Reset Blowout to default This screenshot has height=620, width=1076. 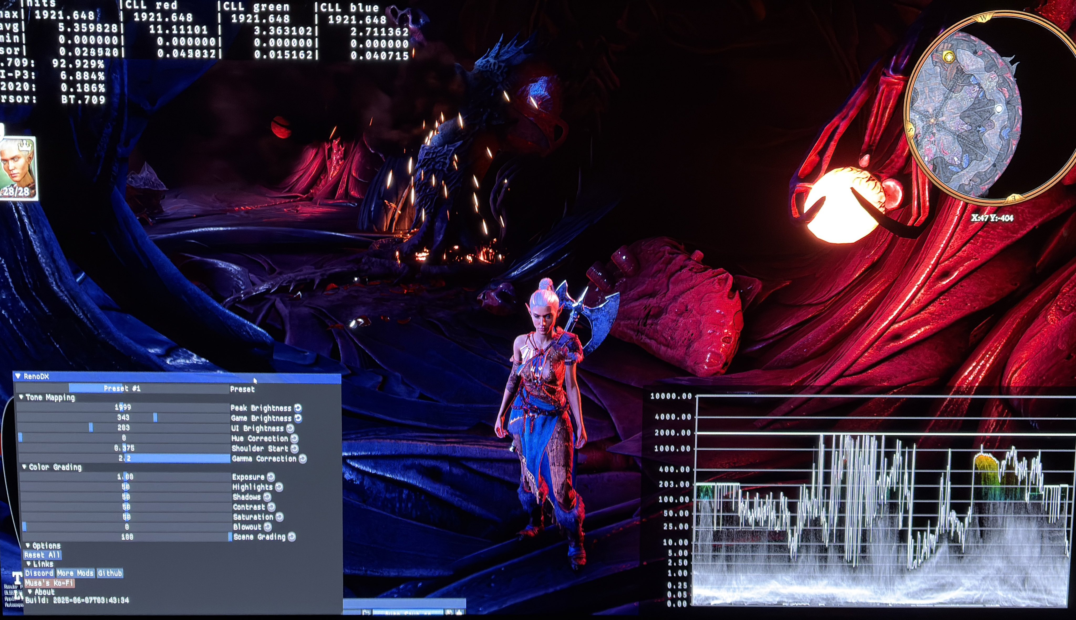(x=268, y=527)
